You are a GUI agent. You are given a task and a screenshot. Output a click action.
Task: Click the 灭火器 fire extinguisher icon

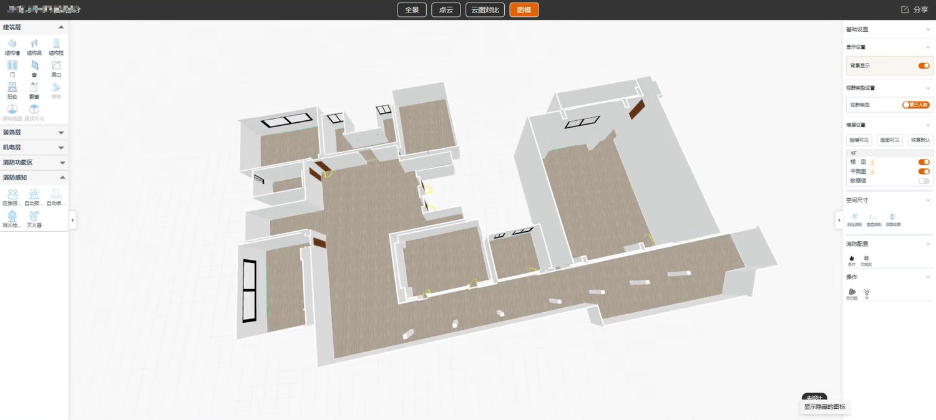[x=34, y=219]
